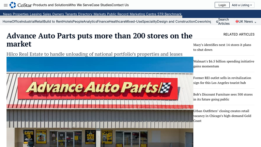Open the Analytics news category

click(x=90, y=22)
